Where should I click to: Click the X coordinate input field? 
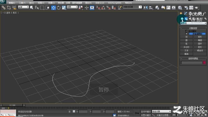[83, 112]
